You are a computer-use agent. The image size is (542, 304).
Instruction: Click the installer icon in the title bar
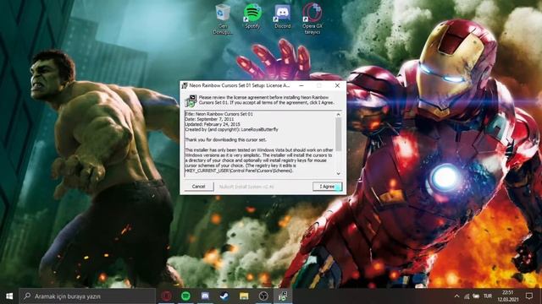click(185, 85)
